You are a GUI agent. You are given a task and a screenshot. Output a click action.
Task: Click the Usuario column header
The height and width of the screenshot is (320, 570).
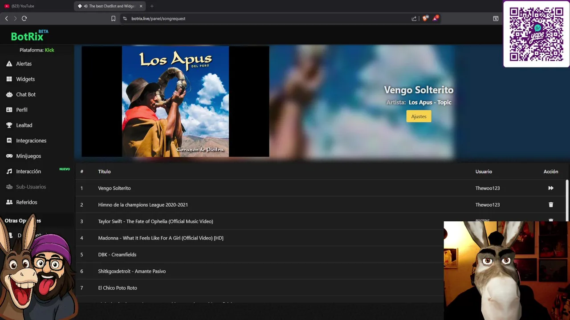484,172
